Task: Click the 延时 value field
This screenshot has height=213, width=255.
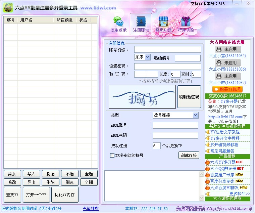Action: tap(197, 74)
